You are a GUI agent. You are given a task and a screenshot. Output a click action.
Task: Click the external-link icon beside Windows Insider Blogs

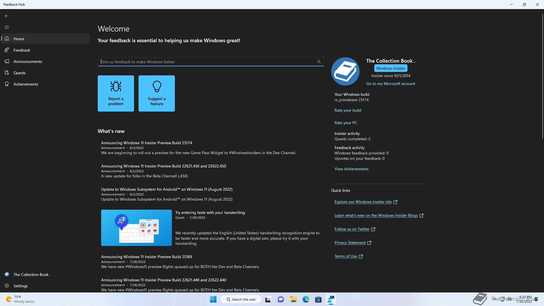(421, 216)
